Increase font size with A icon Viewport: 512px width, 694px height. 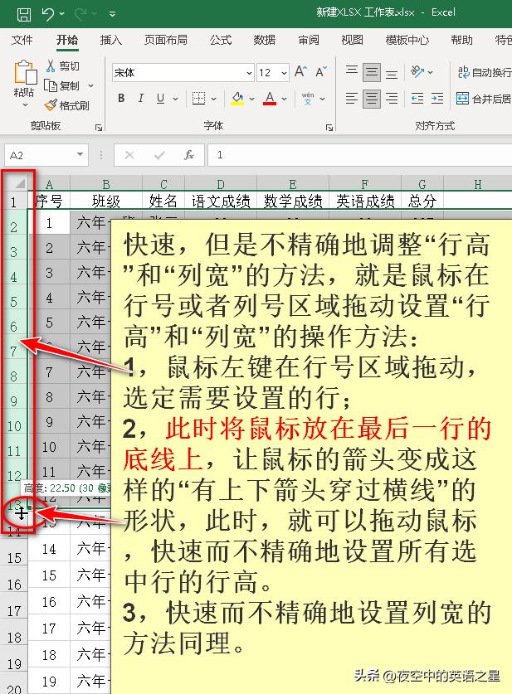point(300,71)
